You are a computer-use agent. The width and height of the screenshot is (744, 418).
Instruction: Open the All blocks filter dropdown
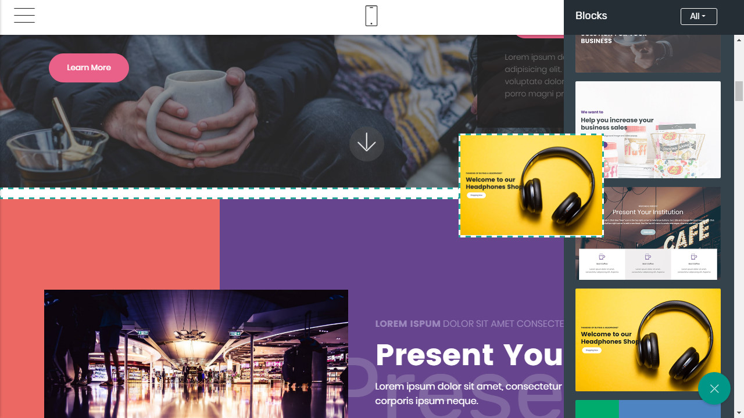[x=699, y=16]
